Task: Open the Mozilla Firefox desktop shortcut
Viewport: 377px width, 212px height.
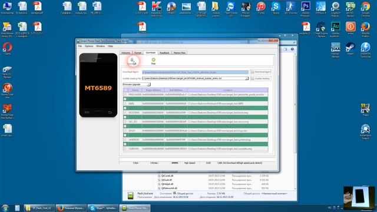Action: [365, 29]
